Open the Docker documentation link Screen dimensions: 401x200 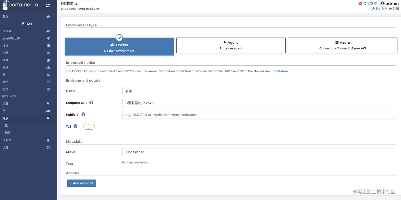coord(266,71)
